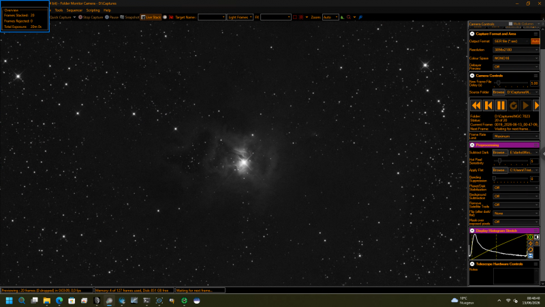
Task: Click the round grey icon after Live Stack
Action: point(165,17)
